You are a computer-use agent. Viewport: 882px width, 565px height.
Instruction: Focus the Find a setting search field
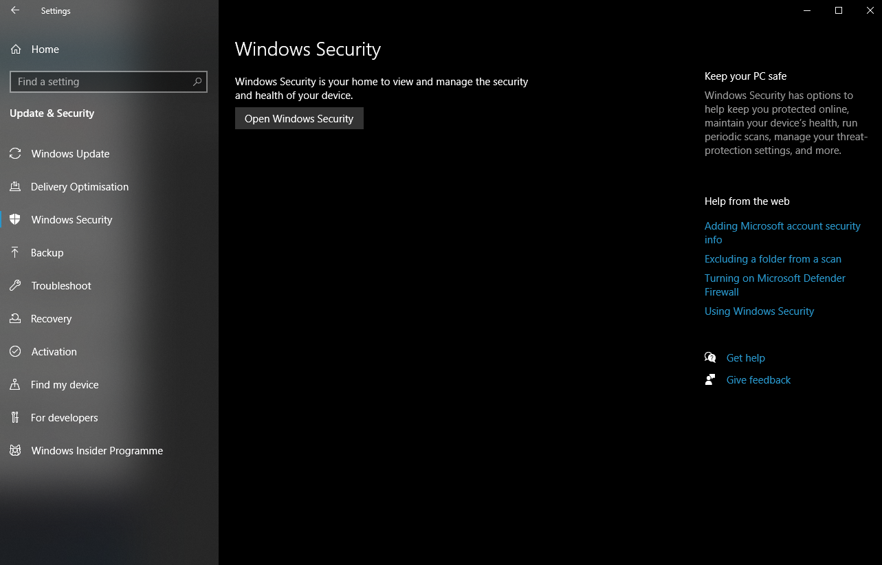point(109,82)
